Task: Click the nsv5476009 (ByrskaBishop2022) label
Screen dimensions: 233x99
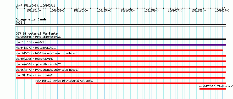Action: [x=38, y=64]
